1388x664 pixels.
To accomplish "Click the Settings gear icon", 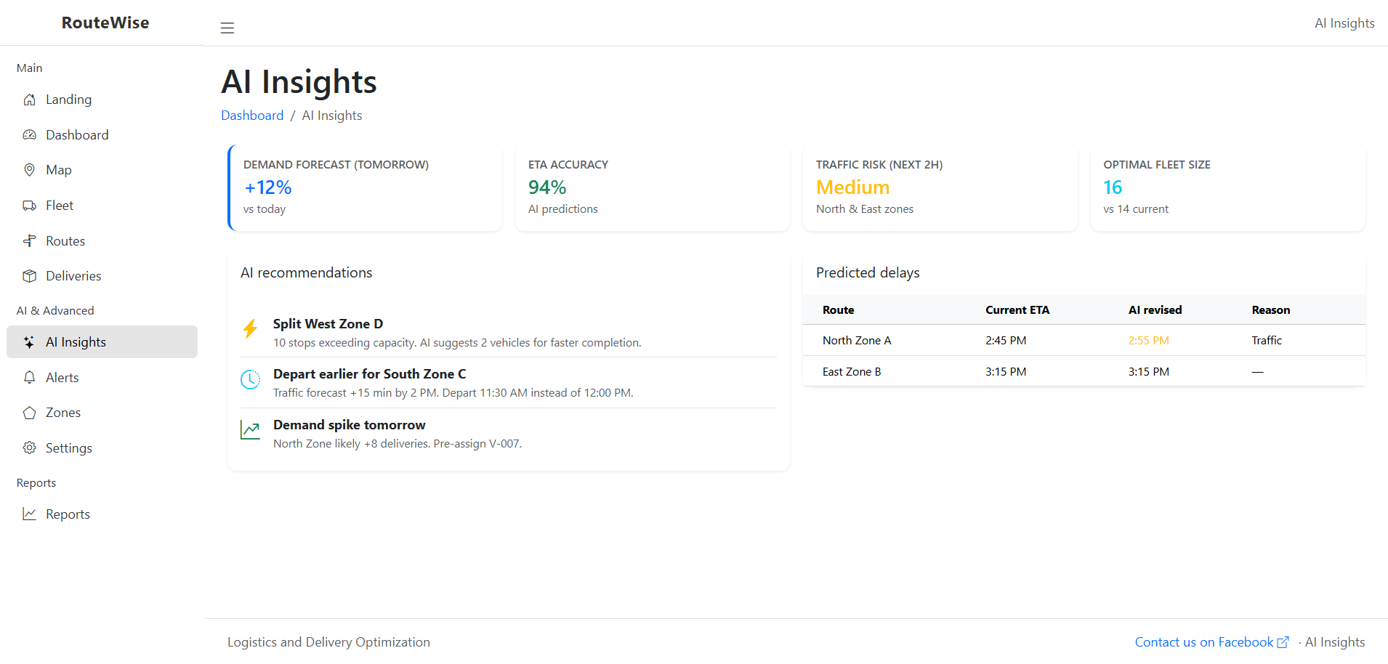I will [29, 448].
